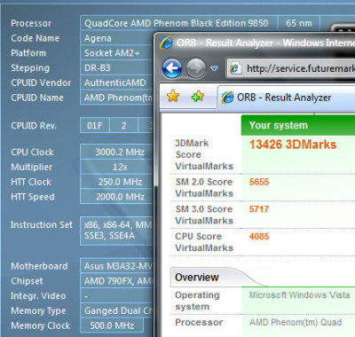This screenshot has height=337, width=355.
Task: Click the CPUID Rev. 01F cell
Action: click(x=95, y=126)
